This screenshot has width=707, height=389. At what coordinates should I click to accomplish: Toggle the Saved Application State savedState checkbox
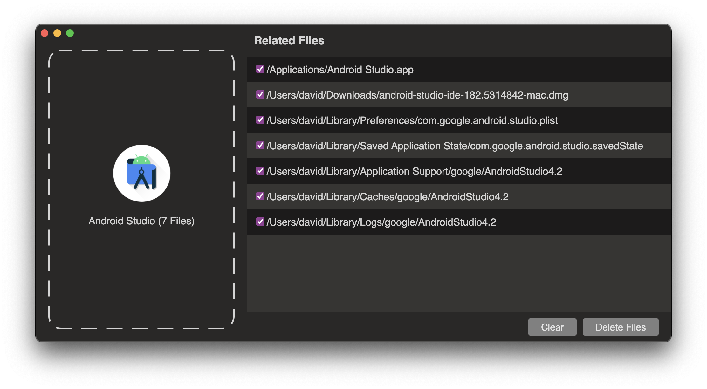pos(260,146)
